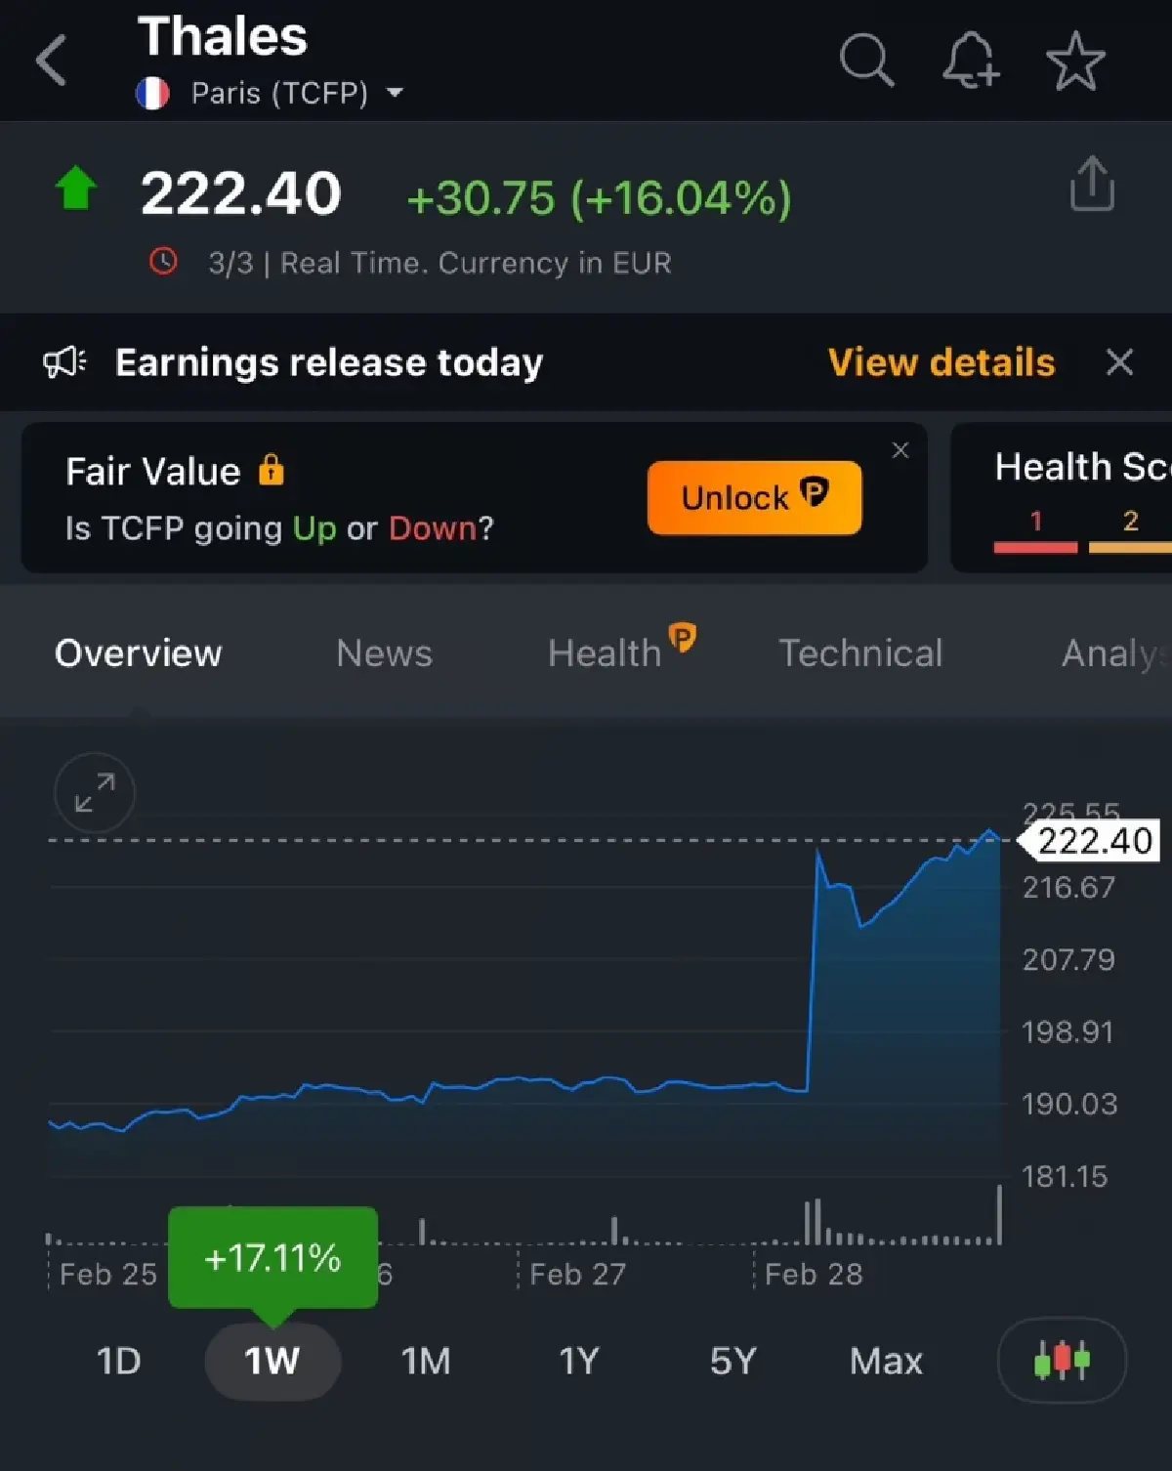
Task: Dismiss the earnings release banner
Action: (x=1119, y=362)
